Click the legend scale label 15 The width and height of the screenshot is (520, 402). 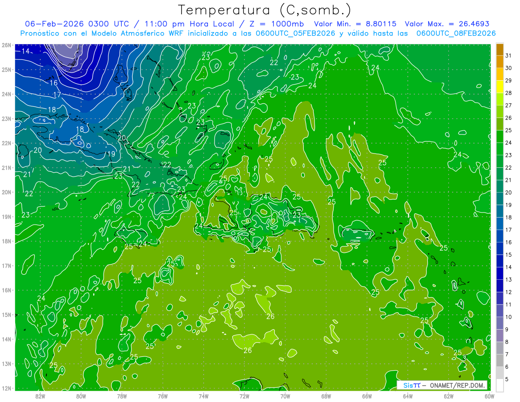click(508, 255)
